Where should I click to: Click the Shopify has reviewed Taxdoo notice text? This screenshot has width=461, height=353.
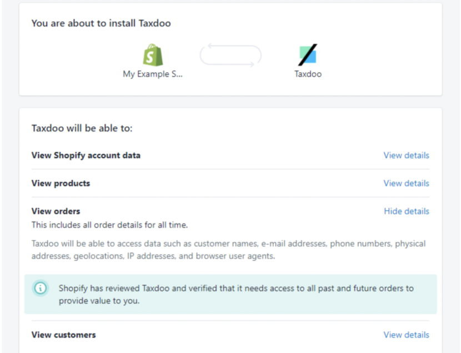coord(236,294)
